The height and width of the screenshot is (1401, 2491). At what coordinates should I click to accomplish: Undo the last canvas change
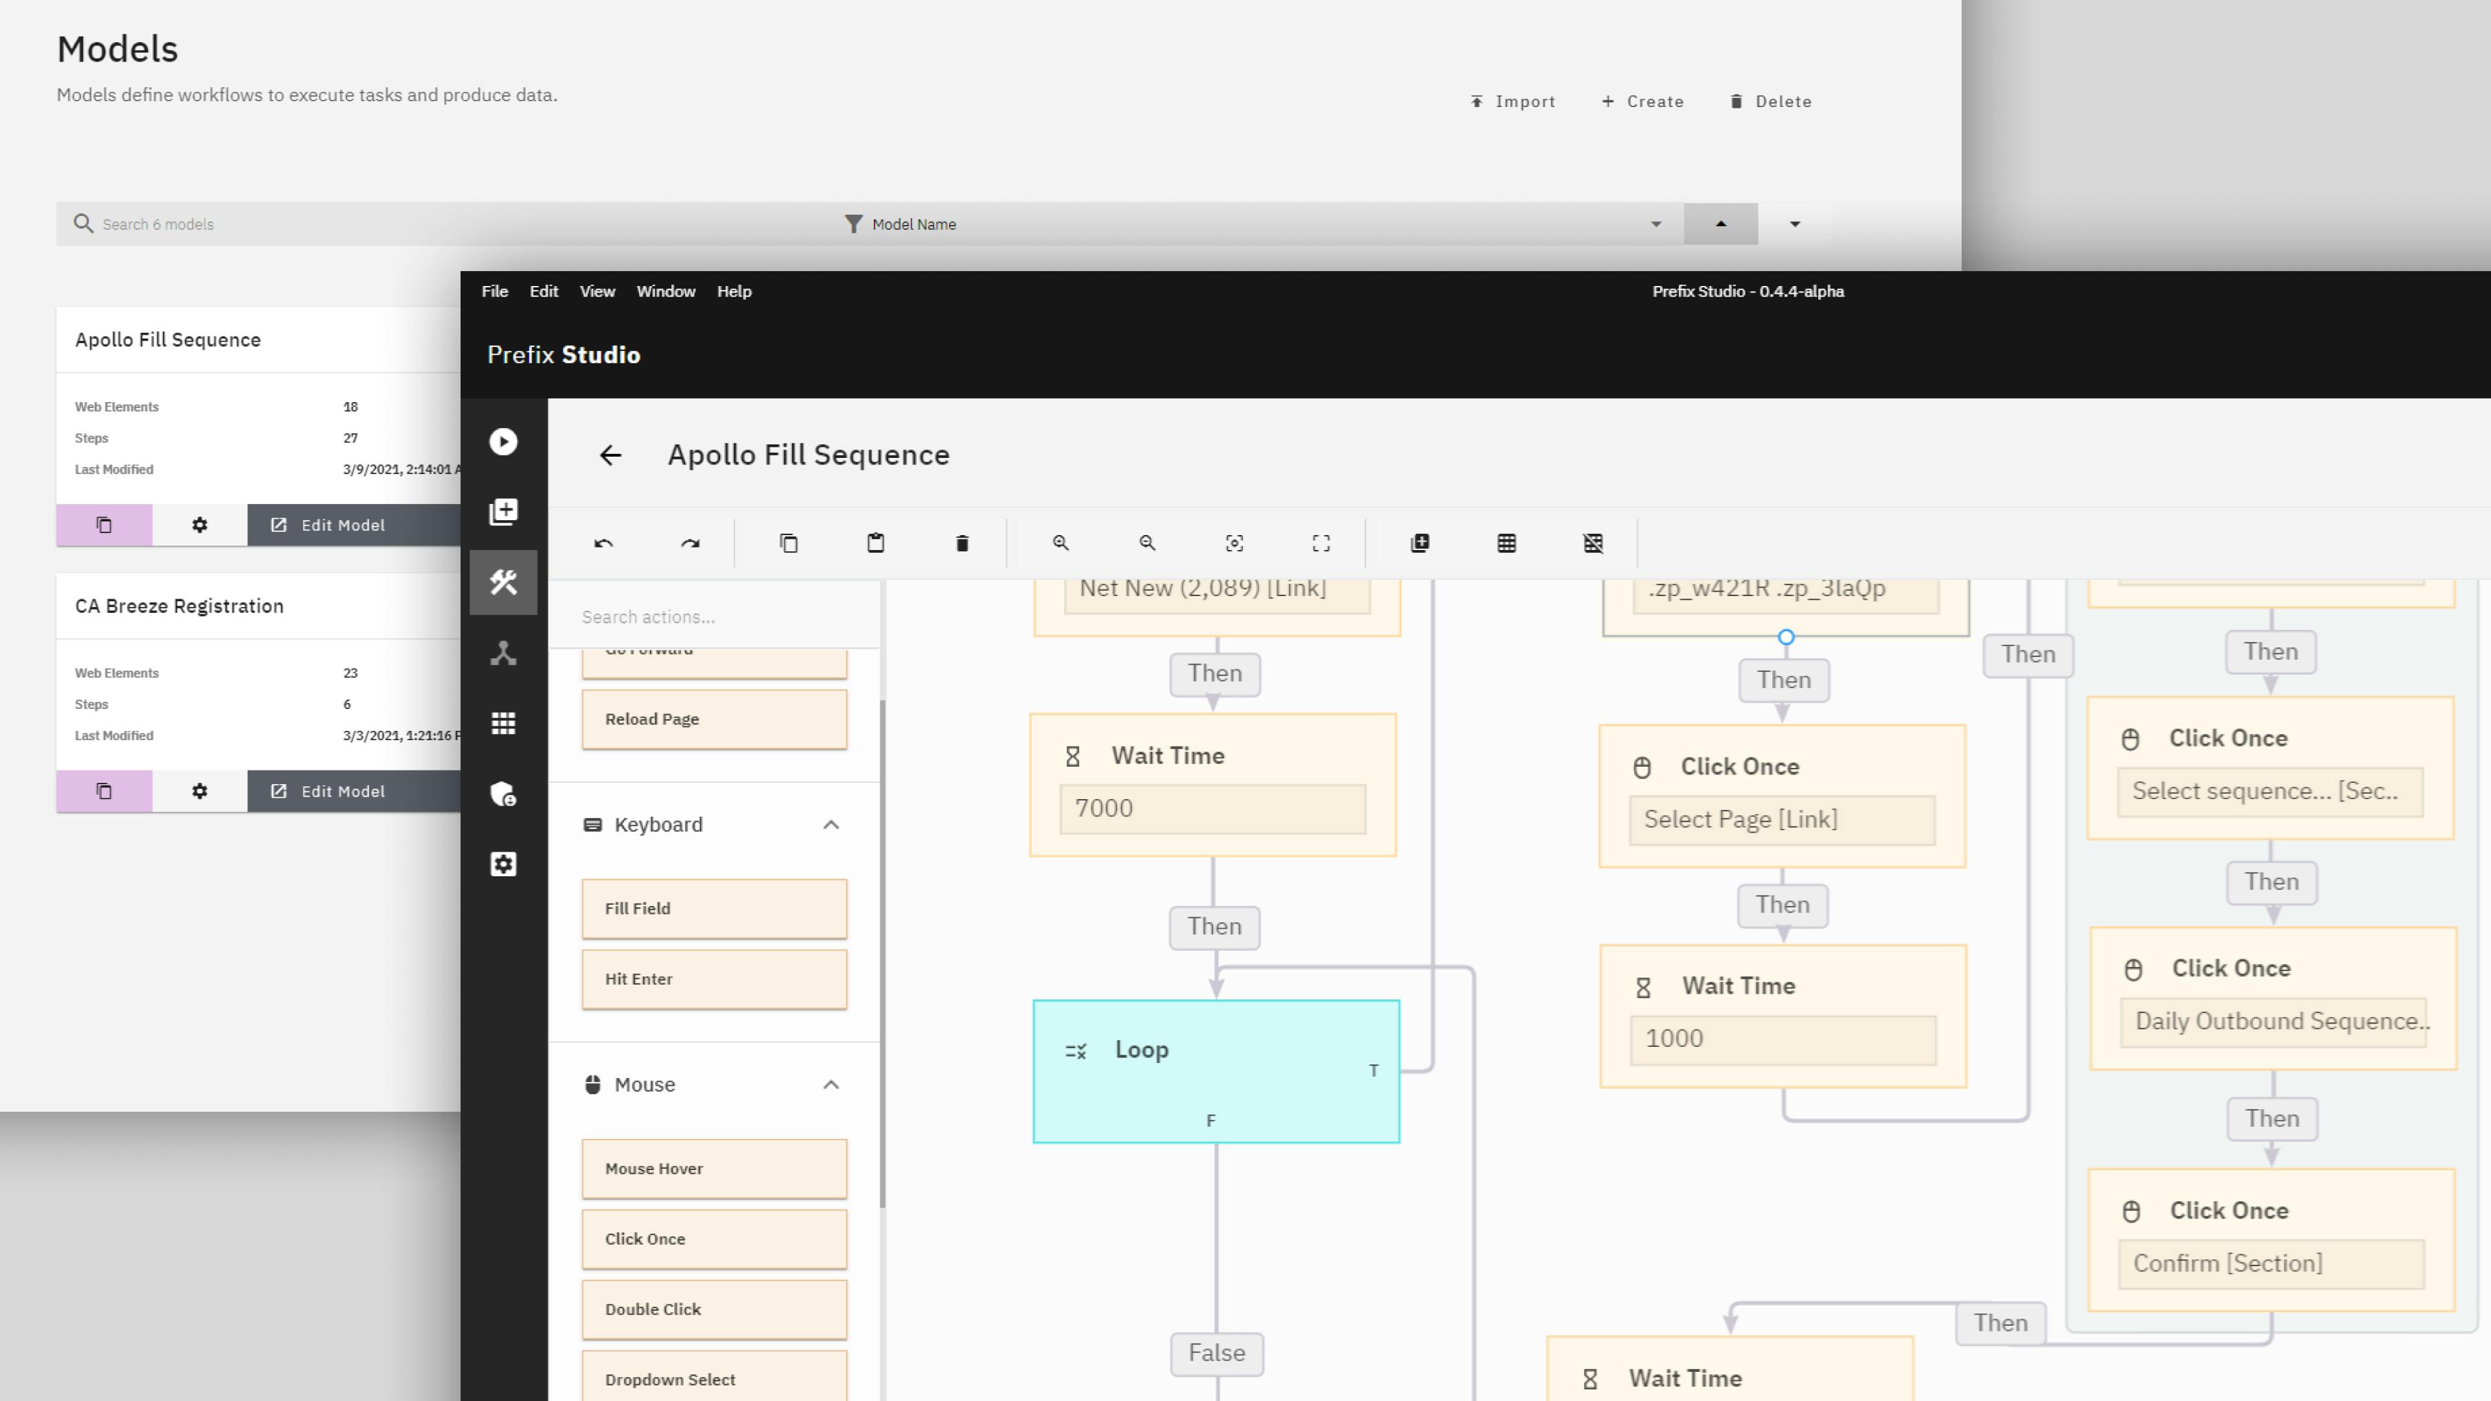pyautogui.click(x=603, y=544)
